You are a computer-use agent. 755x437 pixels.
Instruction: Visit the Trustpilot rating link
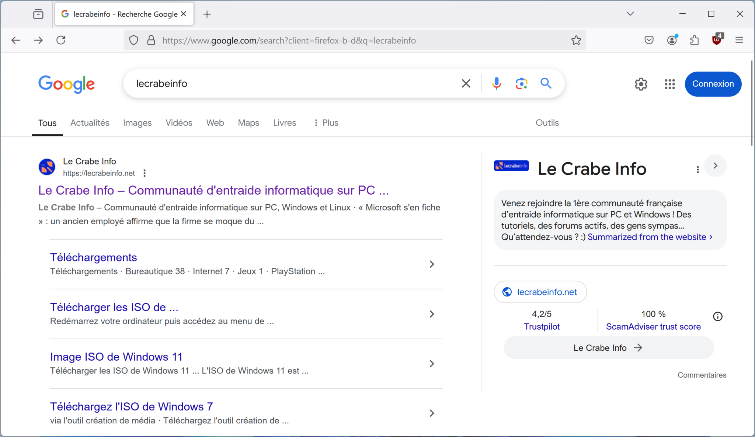[x=542, y=326]
